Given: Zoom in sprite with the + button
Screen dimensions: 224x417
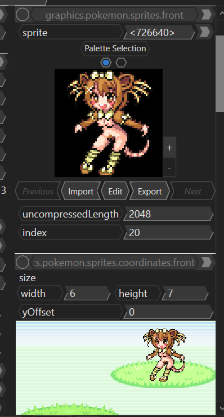Looking at the screenshot, I should click(169, 148).
